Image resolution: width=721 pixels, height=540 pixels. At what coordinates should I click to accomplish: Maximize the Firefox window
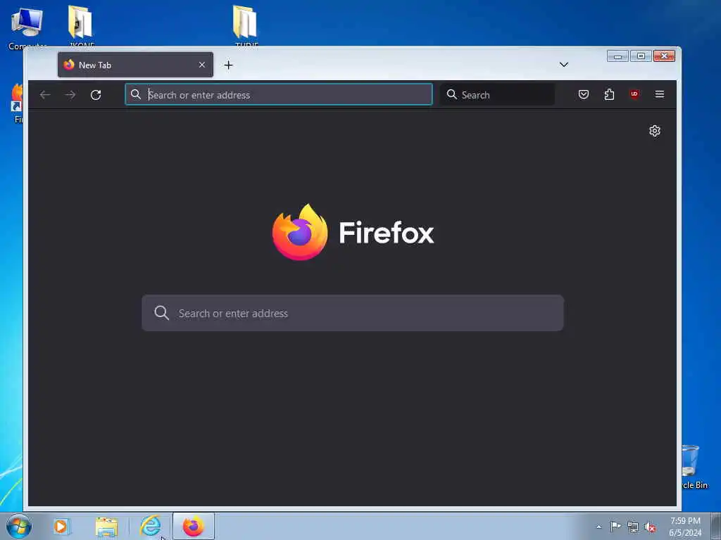(x=641, y=56)
